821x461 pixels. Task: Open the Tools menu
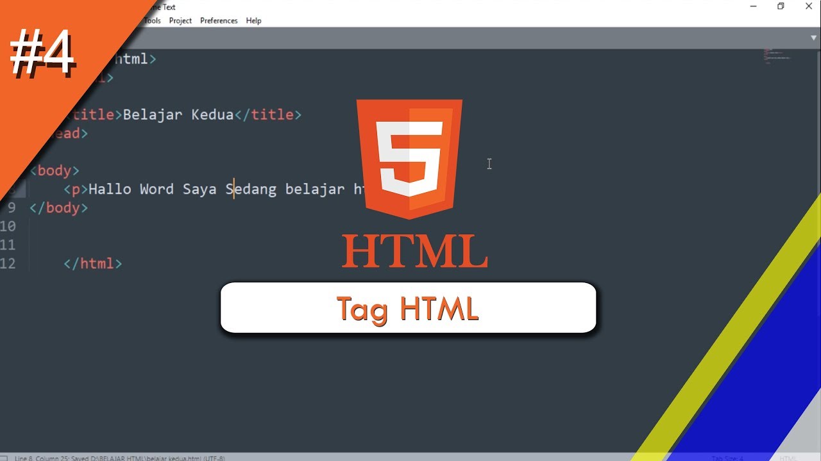[x=152, y=20]
